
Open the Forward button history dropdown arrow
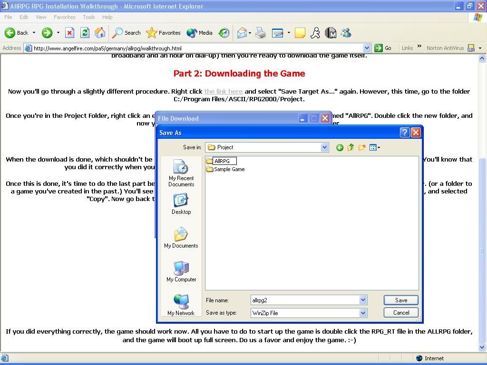tap(58, 33)
